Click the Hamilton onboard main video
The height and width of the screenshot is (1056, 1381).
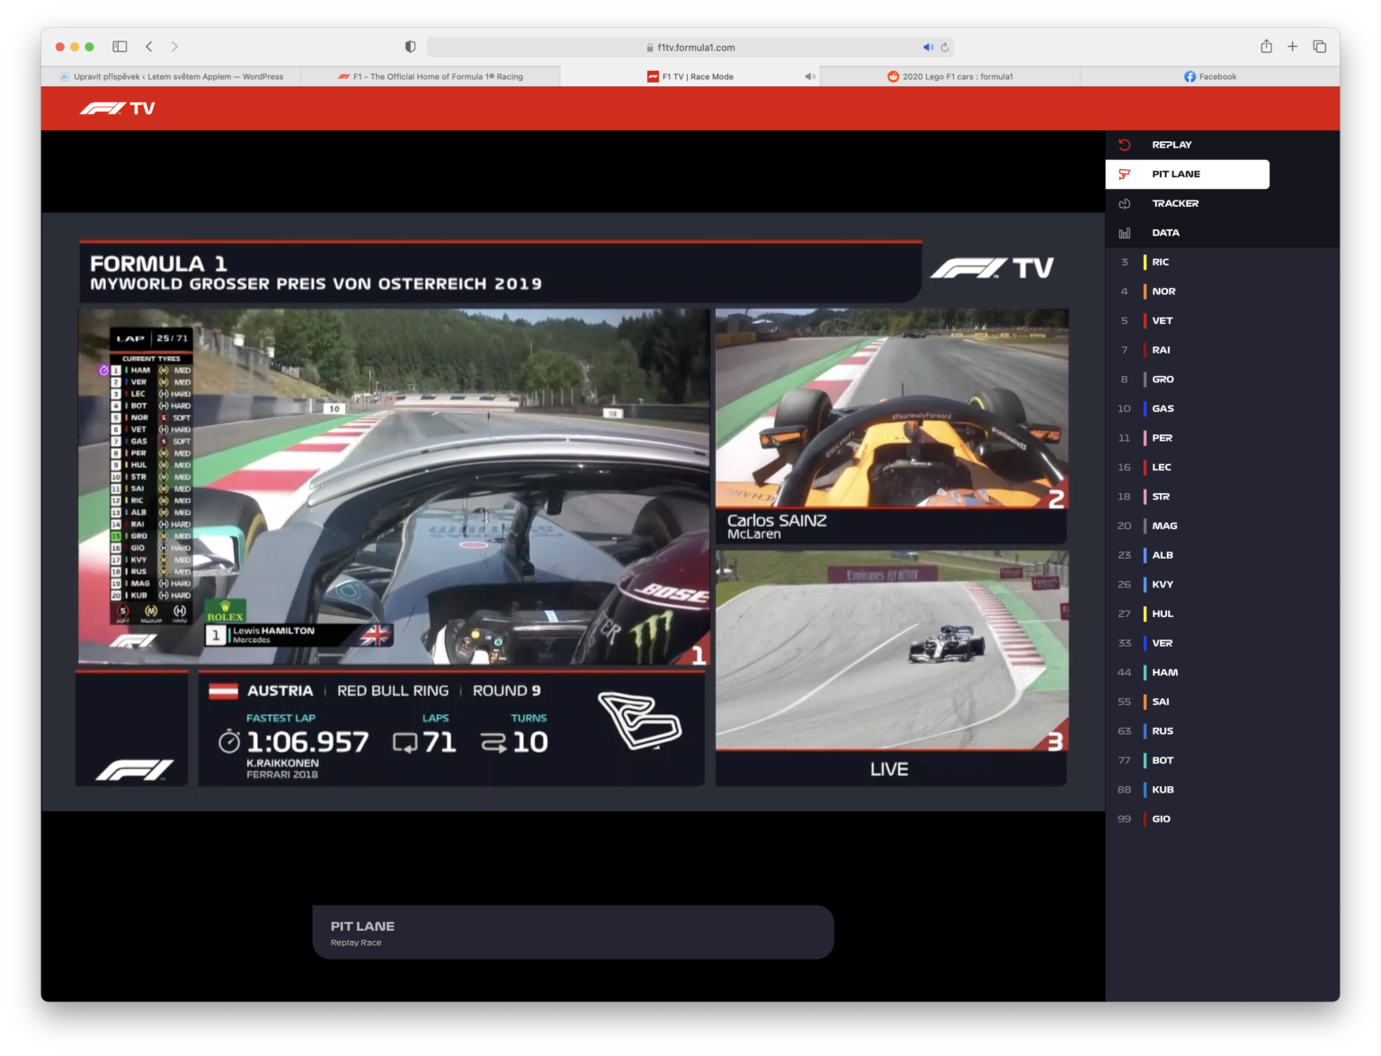point(394,487)
